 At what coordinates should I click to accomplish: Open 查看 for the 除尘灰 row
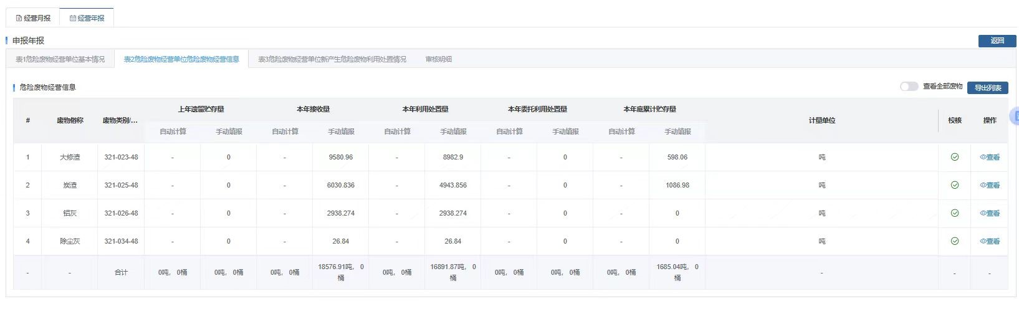pos(989,241)
